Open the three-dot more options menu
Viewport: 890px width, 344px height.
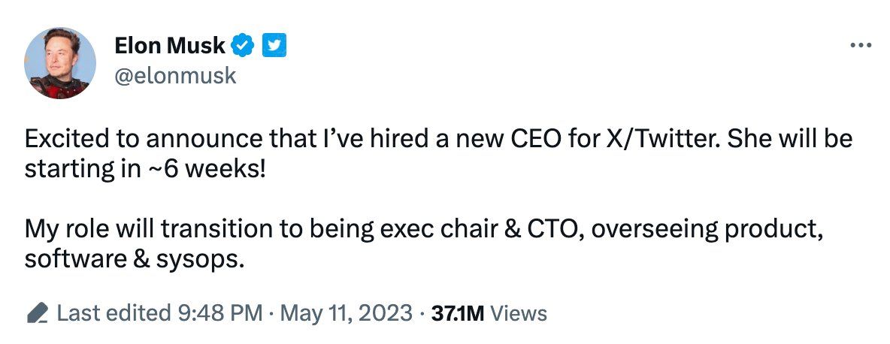(861, 46)
